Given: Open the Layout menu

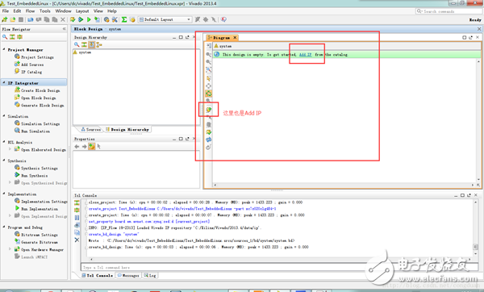Looking at the screenshot, I should (x=82, y=11).
